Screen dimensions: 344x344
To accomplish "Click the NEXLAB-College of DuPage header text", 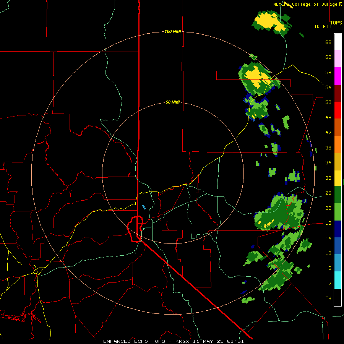I will point(305,4).
